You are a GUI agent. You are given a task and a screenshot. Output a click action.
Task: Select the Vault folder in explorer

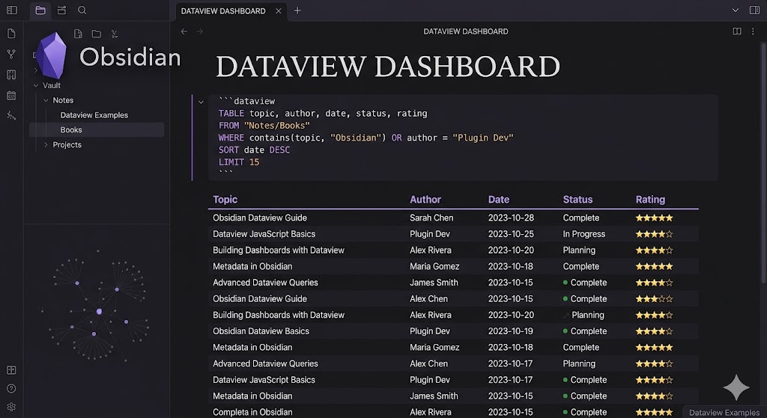point(52,85)
